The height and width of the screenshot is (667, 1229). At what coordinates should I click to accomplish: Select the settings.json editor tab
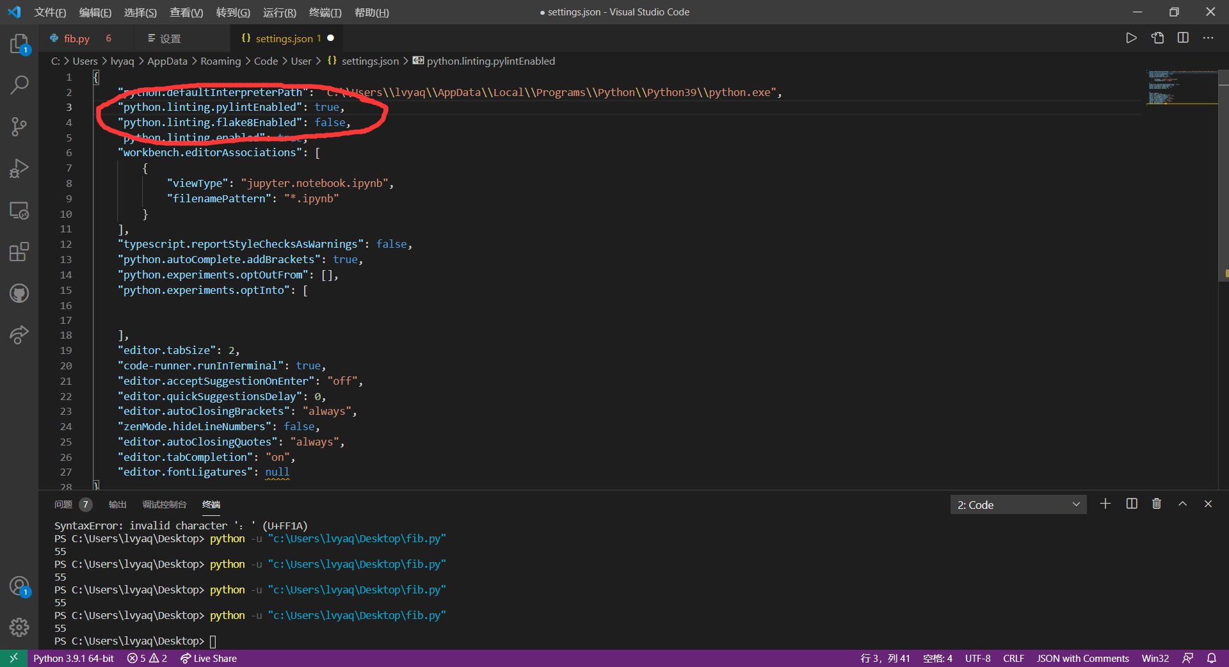tap(287, 38)
